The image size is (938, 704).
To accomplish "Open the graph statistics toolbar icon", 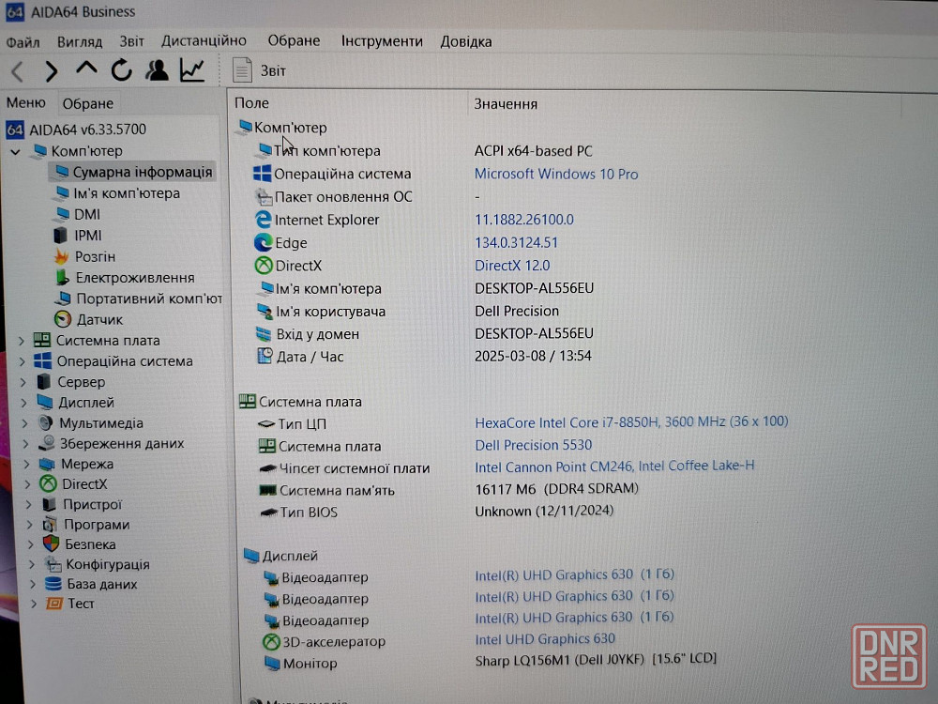I will point(192,70).
